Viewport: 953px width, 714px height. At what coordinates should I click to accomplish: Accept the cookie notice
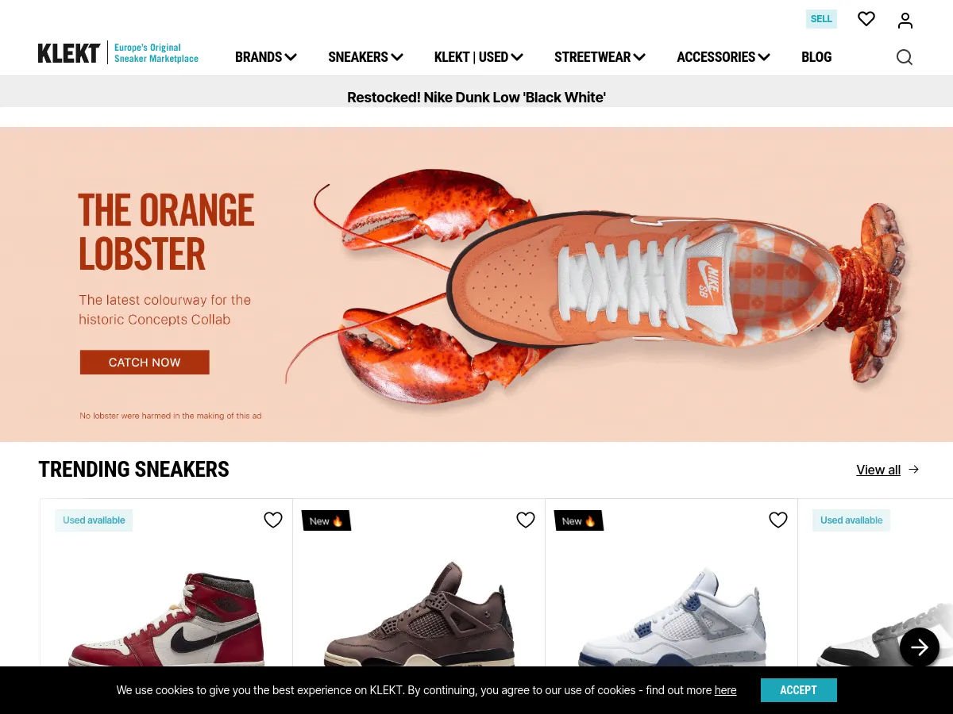point(798,690)
